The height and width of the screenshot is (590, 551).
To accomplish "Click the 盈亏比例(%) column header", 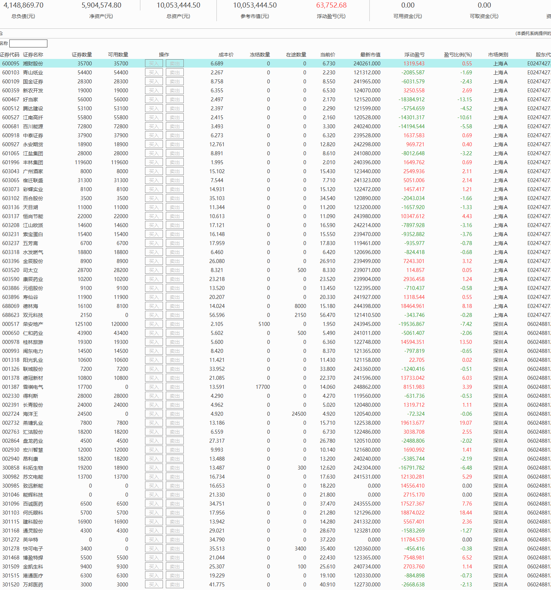I will [x=458, y=55].
